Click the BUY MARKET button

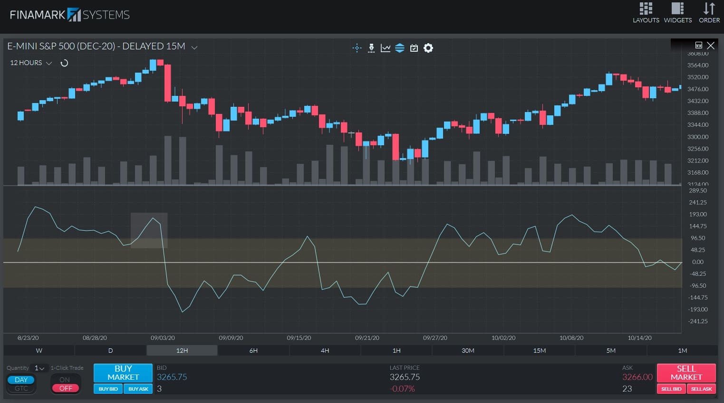123,373
